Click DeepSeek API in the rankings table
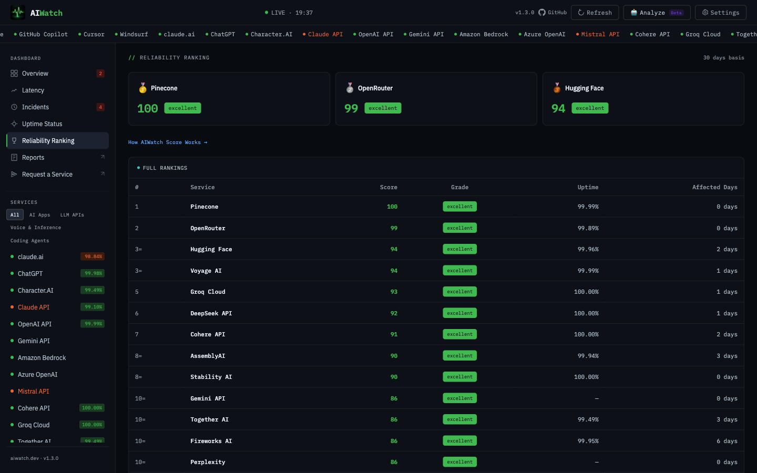This screenshot has width=757, height=473. pyautogui.click(x=211, y=313)
